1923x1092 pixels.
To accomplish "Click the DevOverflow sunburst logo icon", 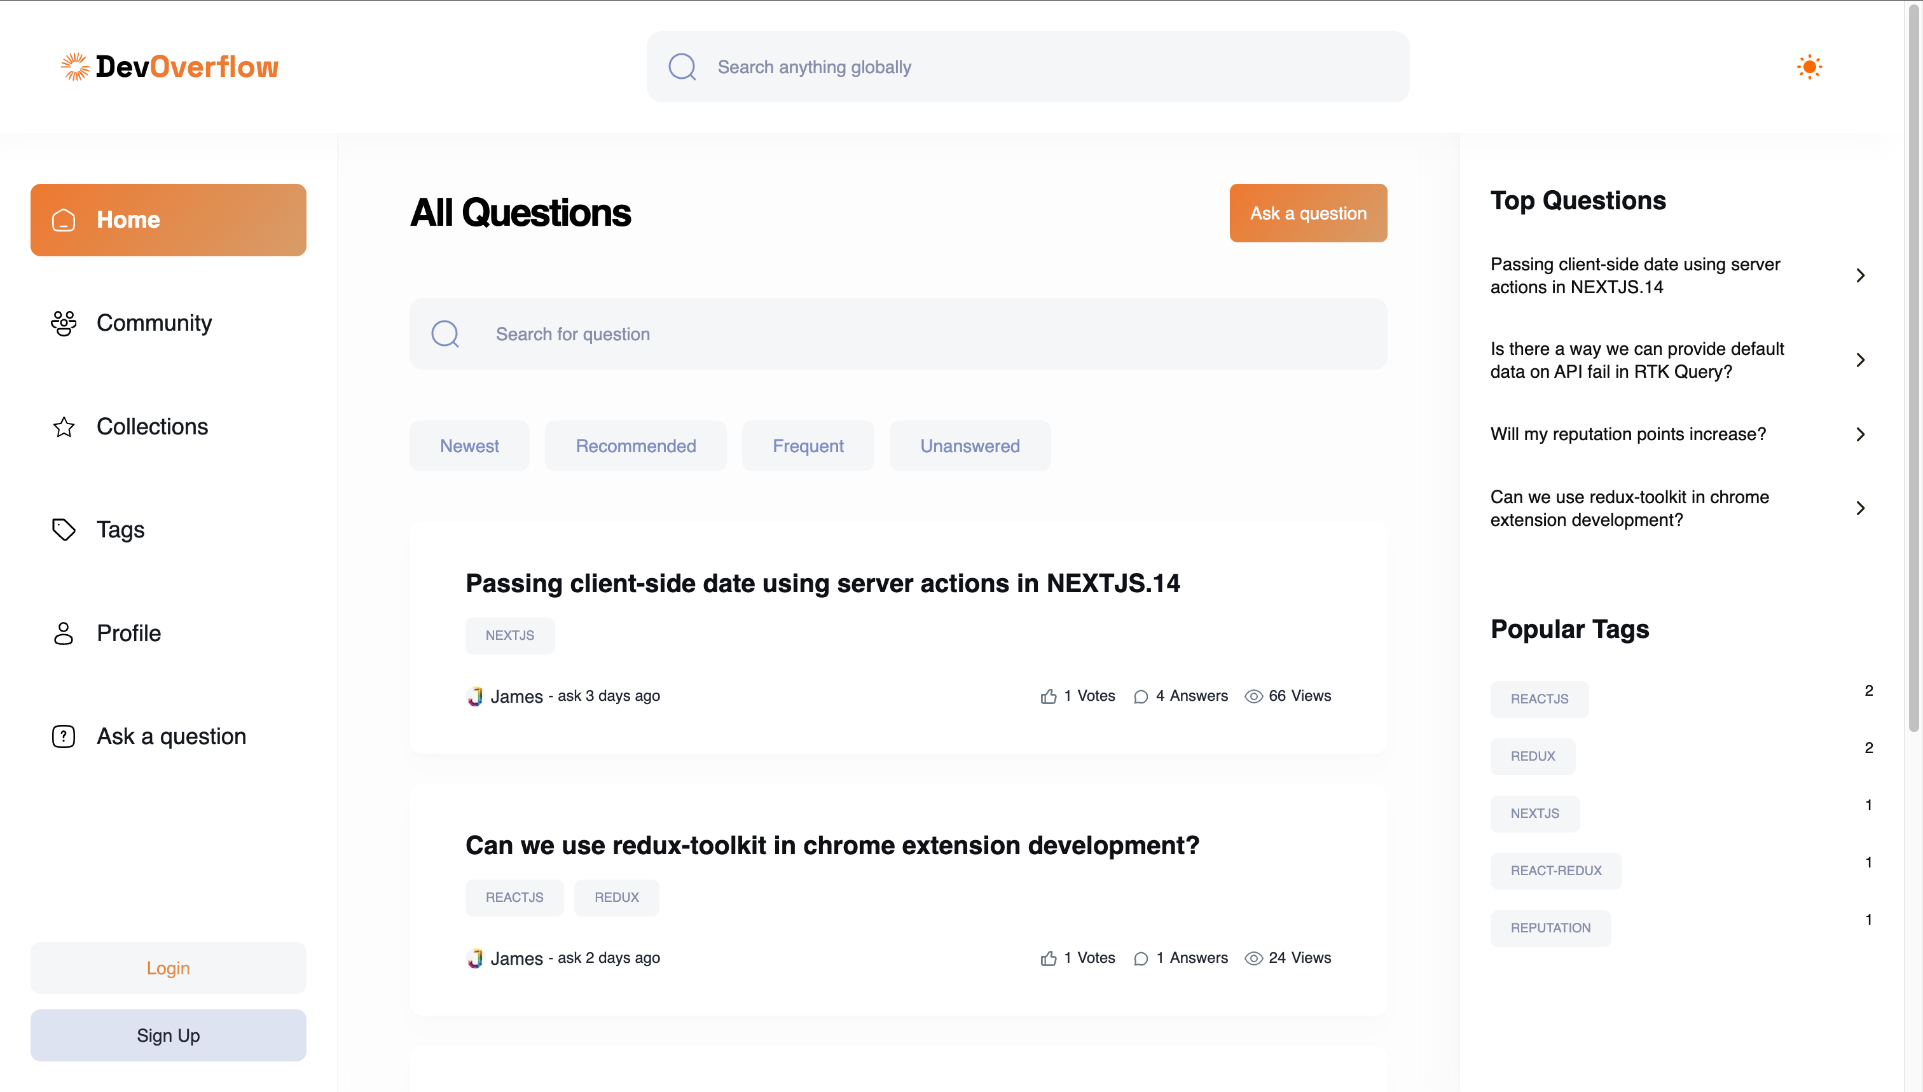I will tap(75, 67).
